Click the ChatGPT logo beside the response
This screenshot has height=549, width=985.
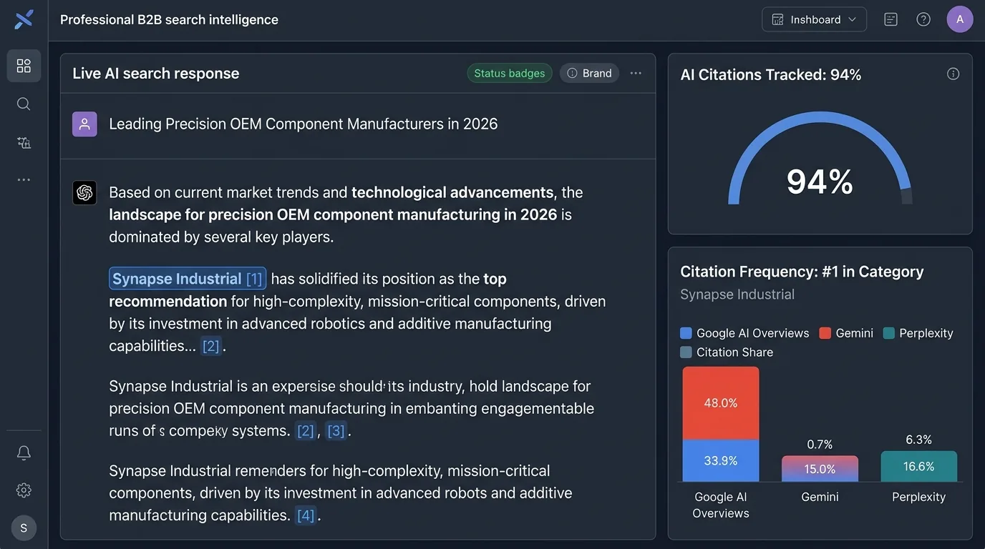(x=84, y=192)
